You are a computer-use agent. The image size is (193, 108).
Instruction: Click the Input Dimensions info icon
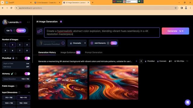[19, 92]
